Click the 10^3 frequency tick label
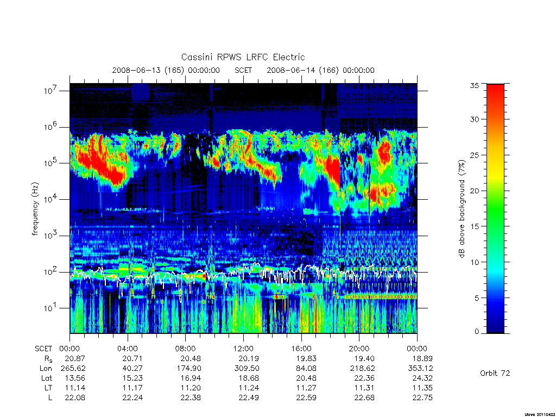This screenshot has height=417, width=556. pyautogui.click(x=50, y=236)
